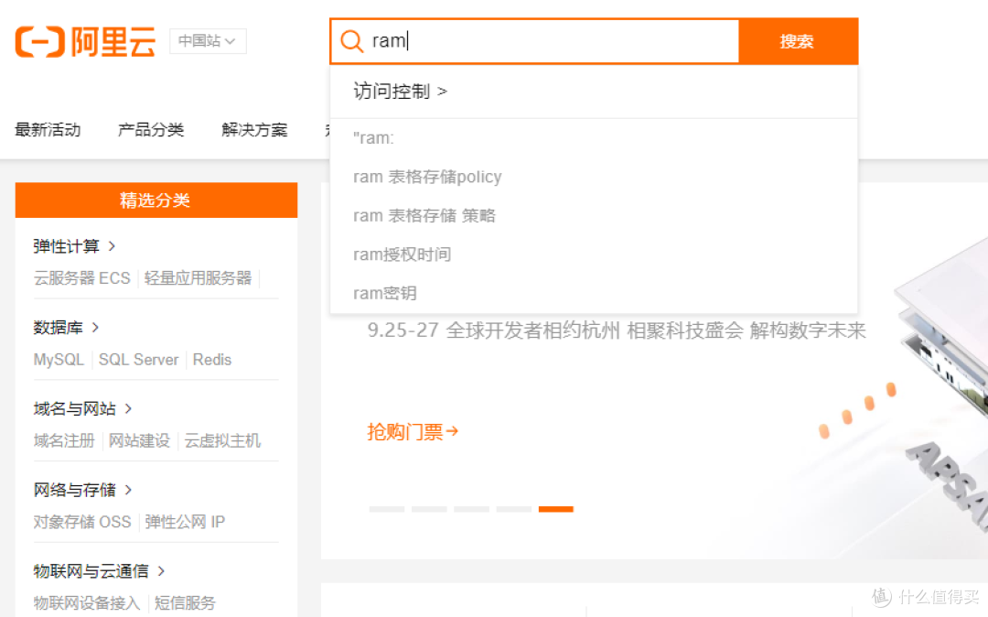Click the 搜索 button

point(798,41)
